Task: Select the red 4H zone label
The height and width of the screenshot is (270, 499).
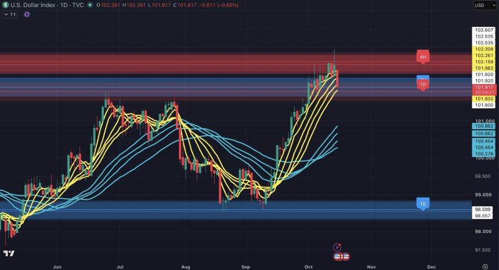Action: tap(422, 57)
